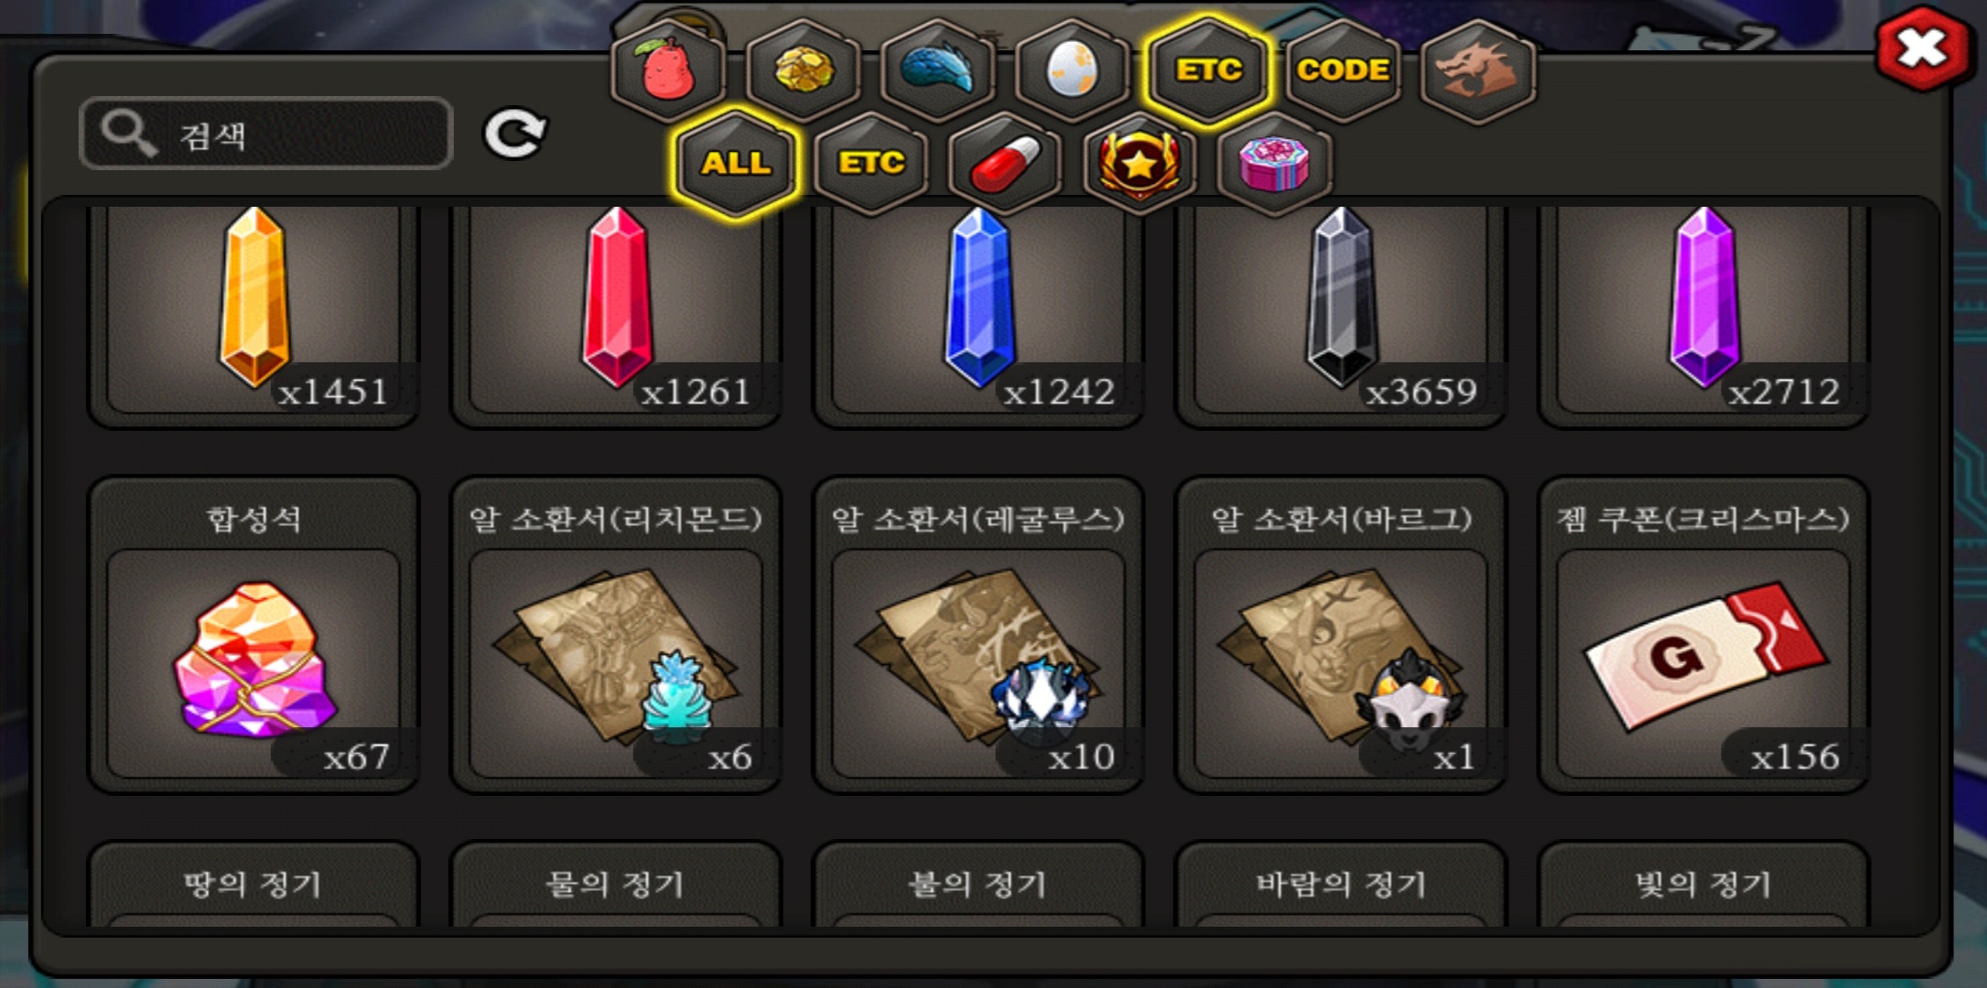This screenshot has width=1987, height=988.
Task: Select the 합성석 item x67
Action: (x=254, y=634)
